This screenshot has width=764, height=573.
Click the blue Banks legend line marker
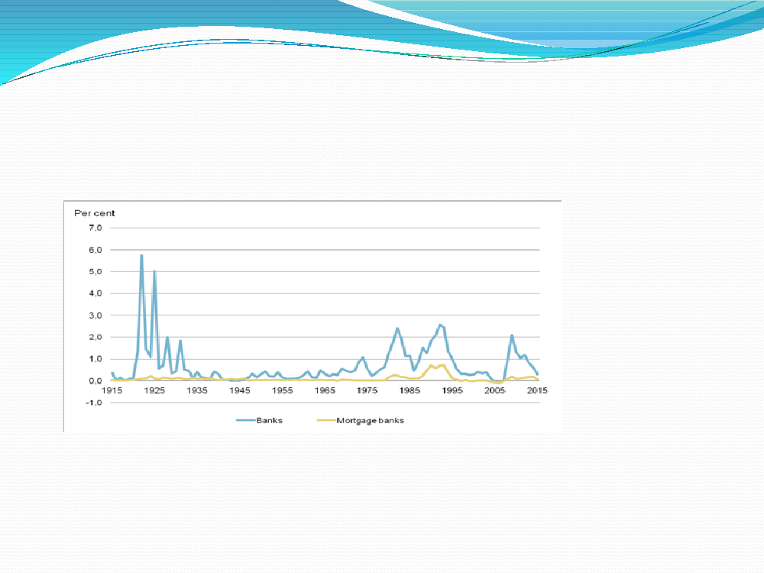pos(246,420)
